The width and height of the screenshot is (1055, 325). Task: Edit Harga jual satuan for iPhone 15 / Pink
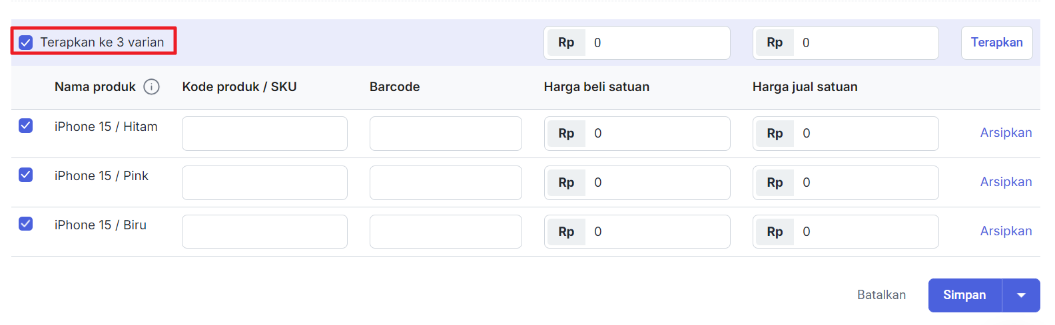(865, 183)
